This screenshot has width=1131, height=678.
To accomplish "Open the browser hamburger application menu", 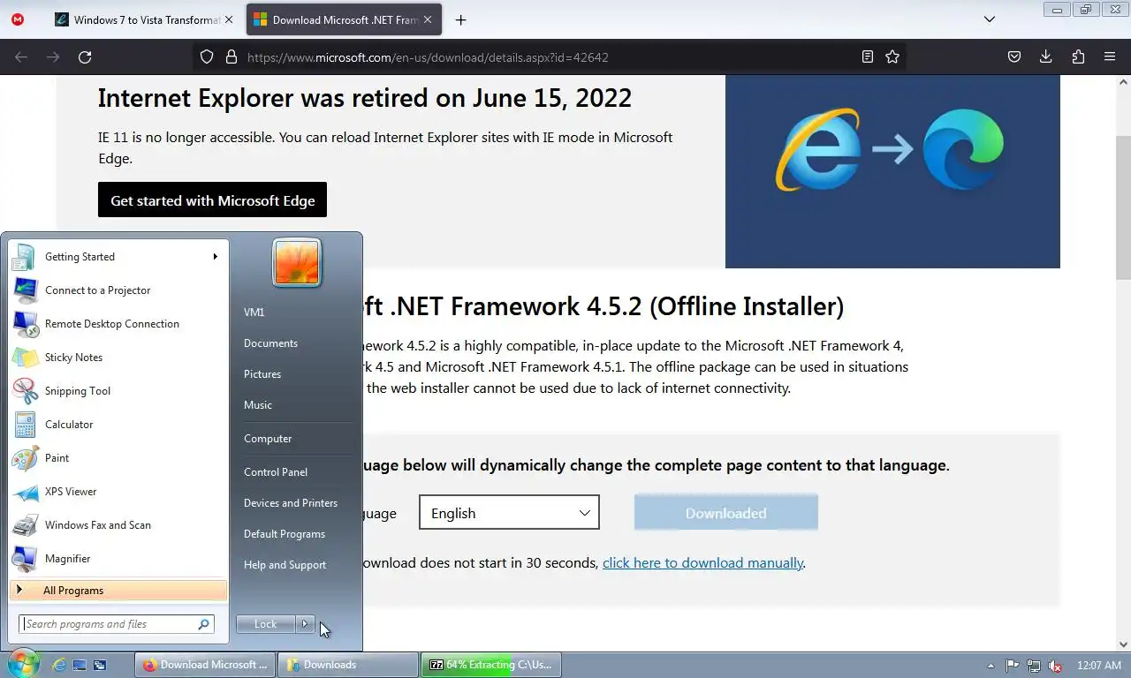I will (x=1110, y=56).
